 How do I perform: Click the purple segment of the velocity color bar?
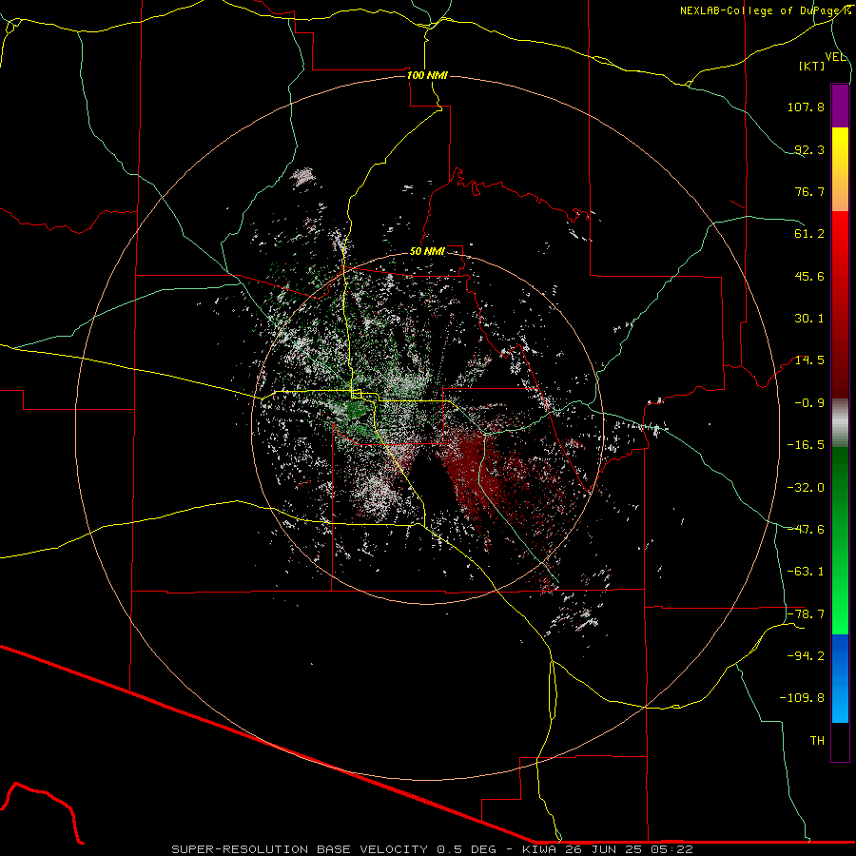coord(840,106)
